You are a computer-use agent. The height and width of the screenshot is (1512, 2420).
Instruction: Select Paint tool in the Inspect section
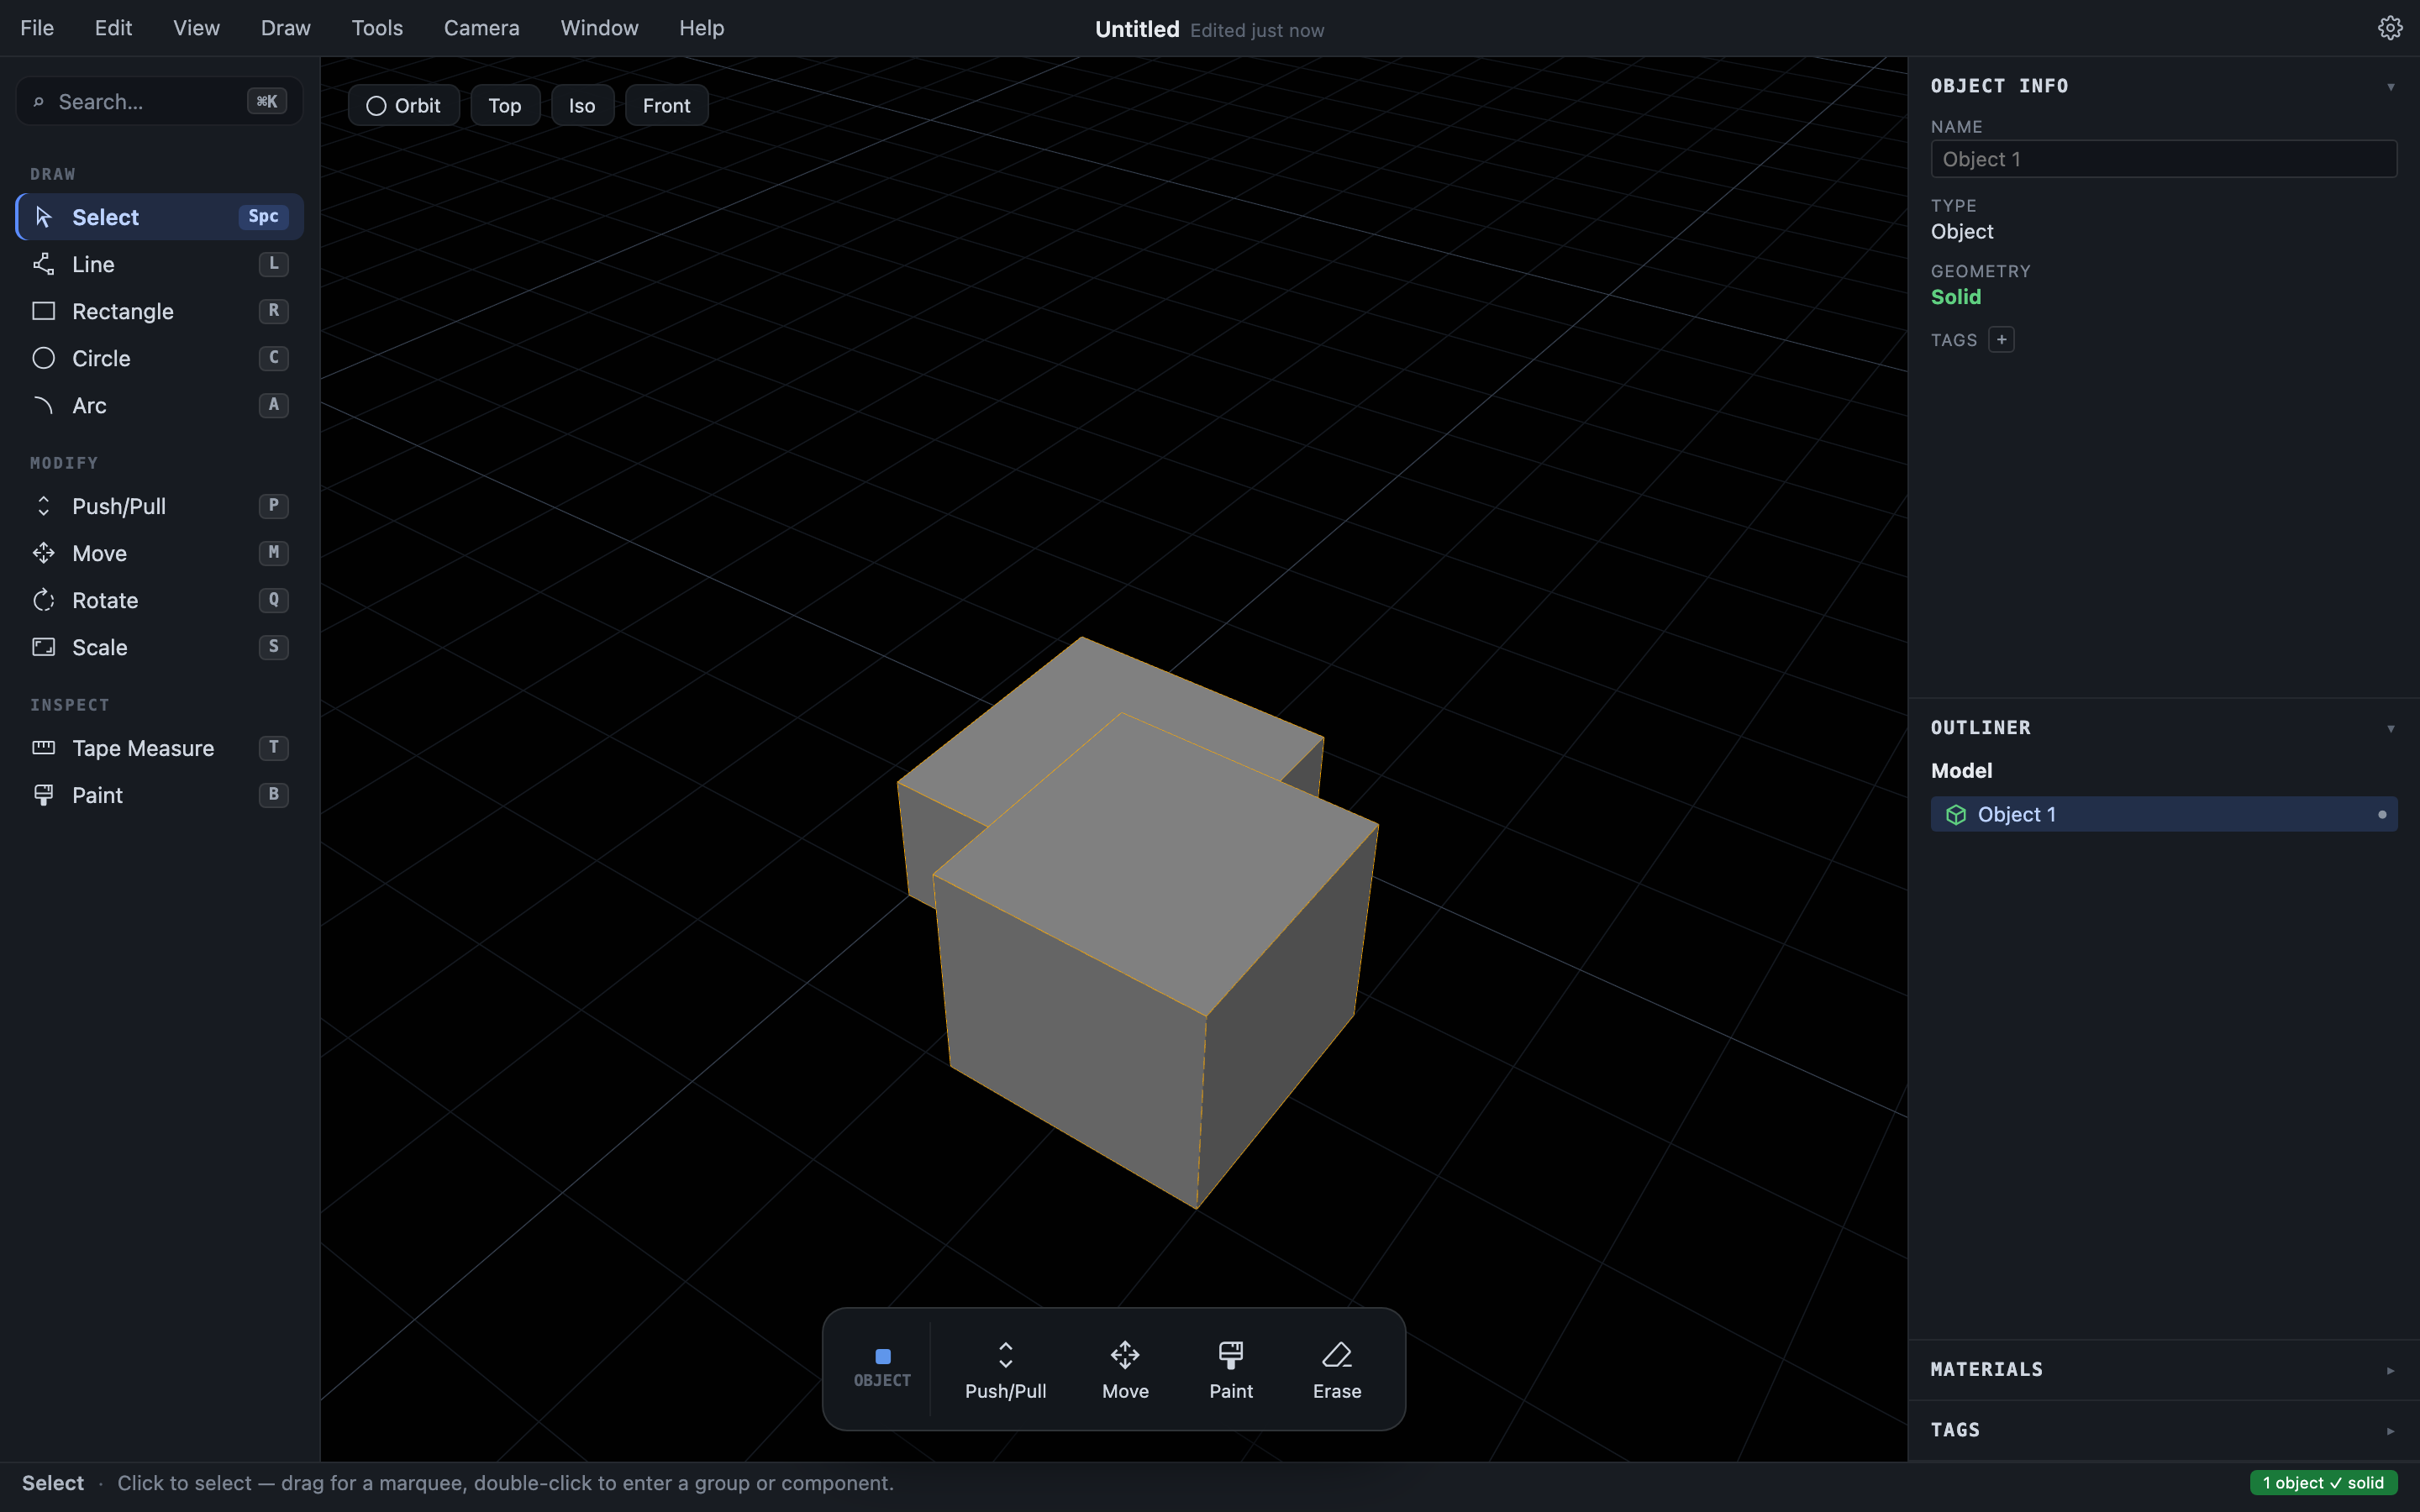[x=160, y=795]
